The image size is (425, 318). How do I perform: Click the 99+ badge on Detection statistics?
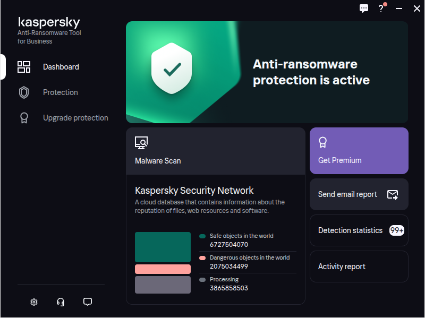[x=396, y=230]
